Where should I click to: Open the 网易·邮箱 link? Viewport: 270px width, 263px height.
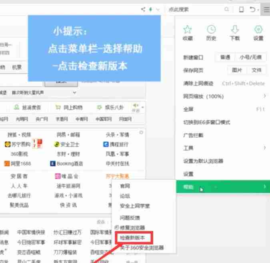[68, 135]
